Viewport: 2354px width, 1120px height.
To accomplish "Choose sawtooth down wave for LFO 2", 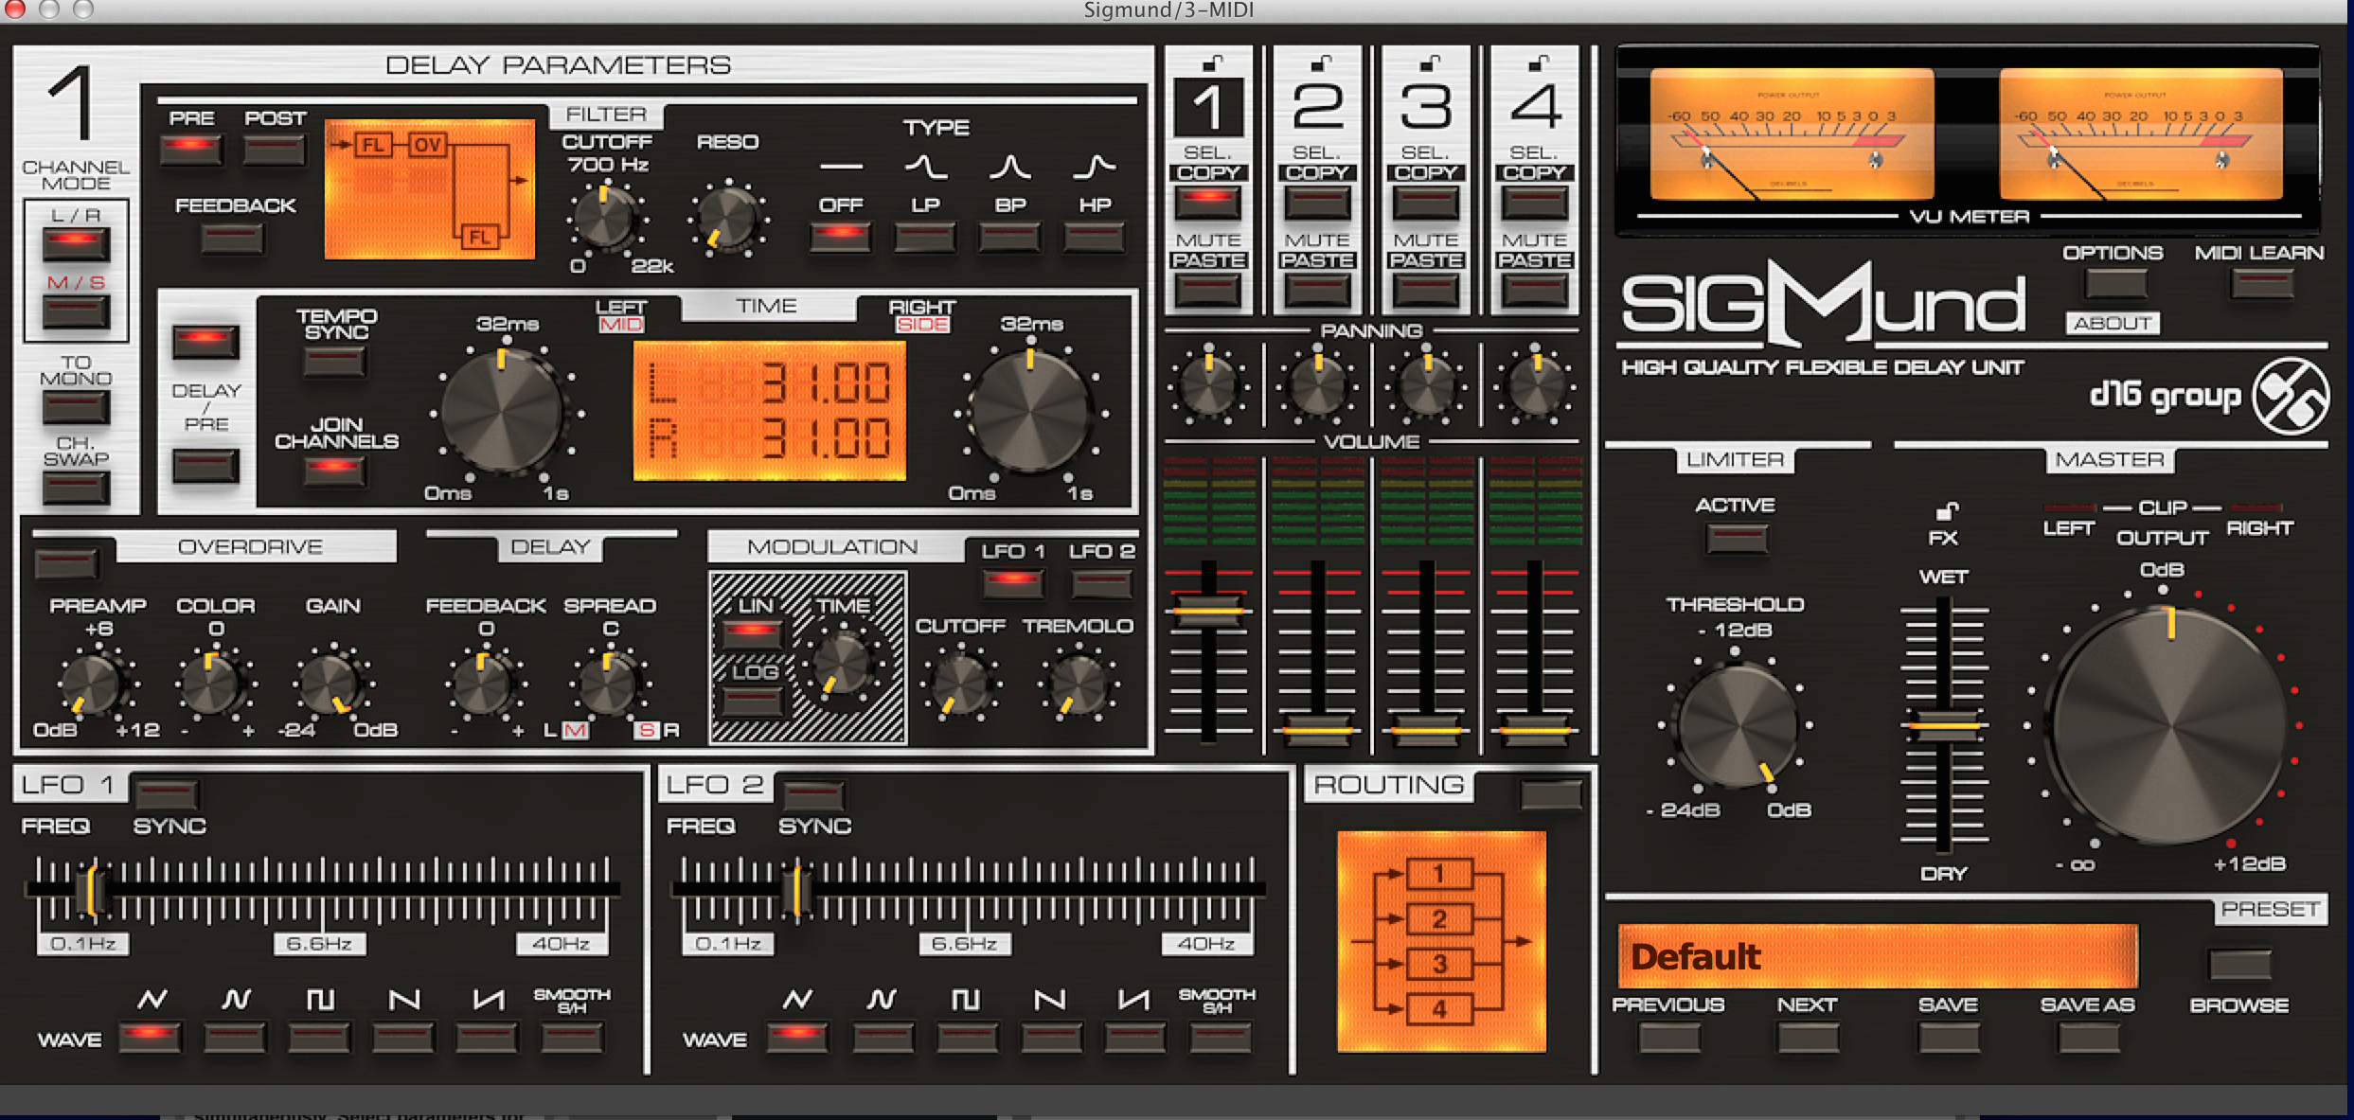I will 1050,1037.
